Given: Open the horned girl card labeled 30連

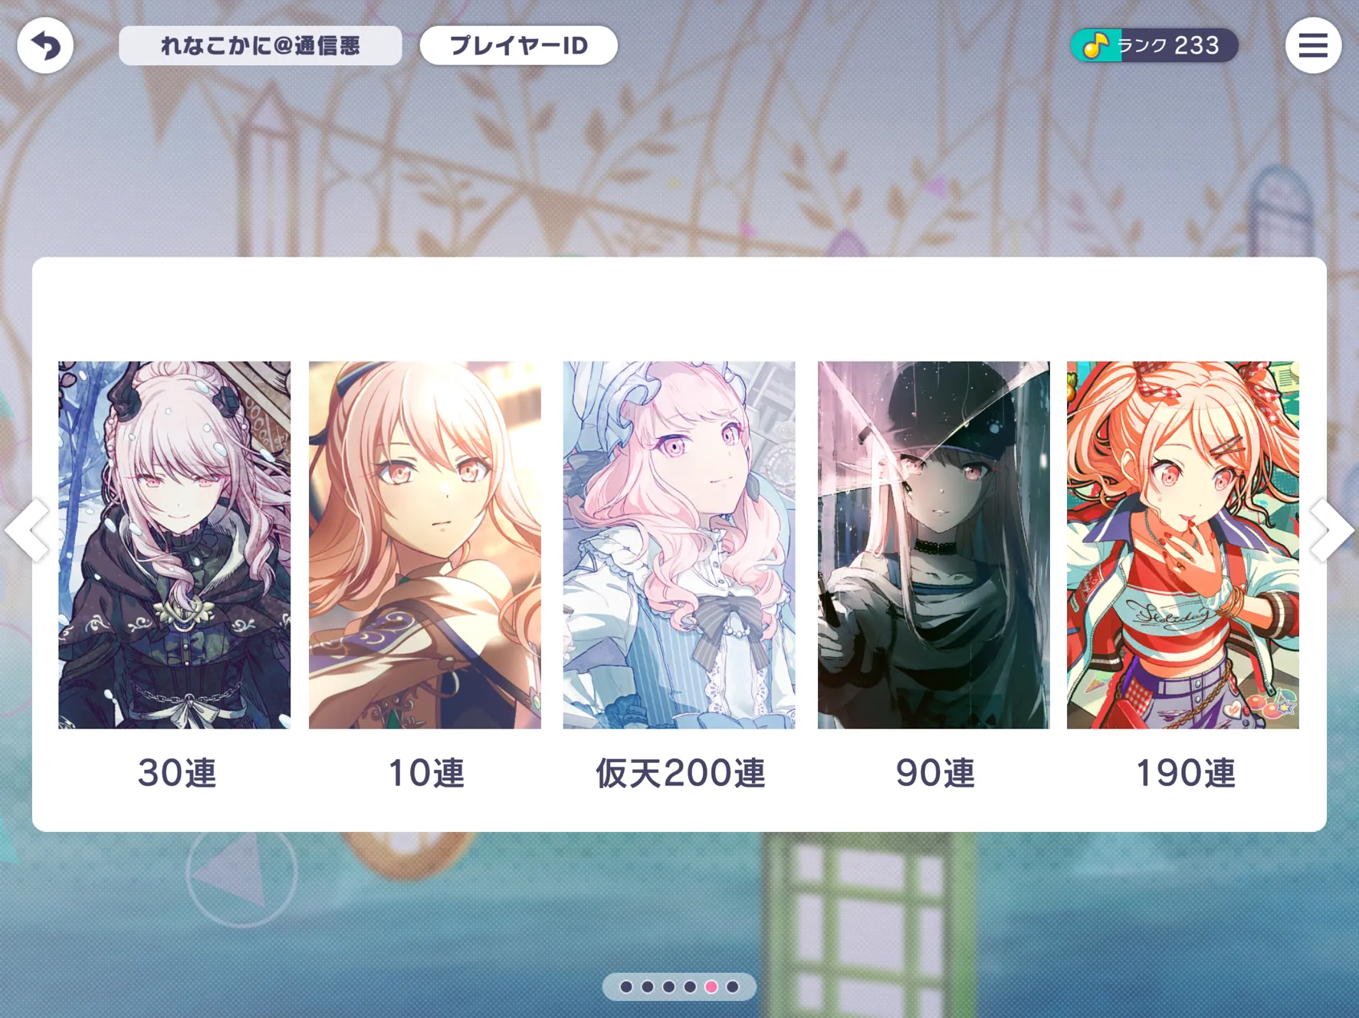Looking at the screenshot, I should (175, 545).
